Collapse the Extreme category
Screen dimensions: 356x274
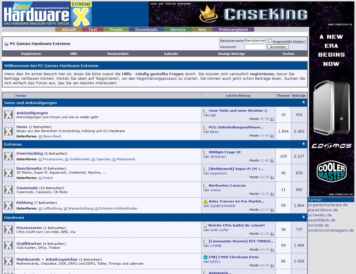click(303, 144)
